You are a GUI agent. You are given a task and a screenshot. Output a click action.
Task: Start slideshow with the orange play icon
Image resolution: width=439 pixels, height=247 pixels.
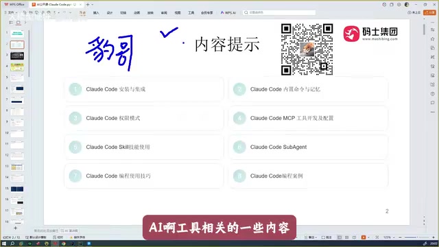[364, 237]
